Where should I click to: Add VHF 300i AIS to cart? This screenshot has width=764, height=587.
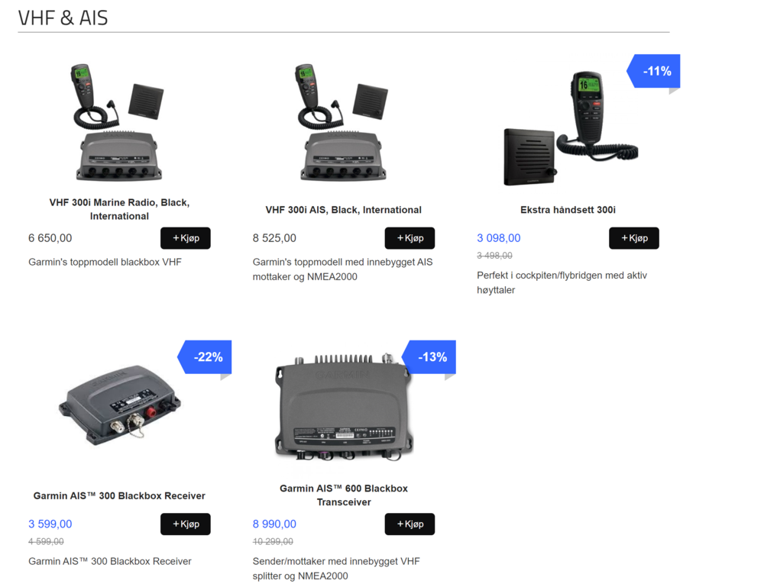coord(410,238)
